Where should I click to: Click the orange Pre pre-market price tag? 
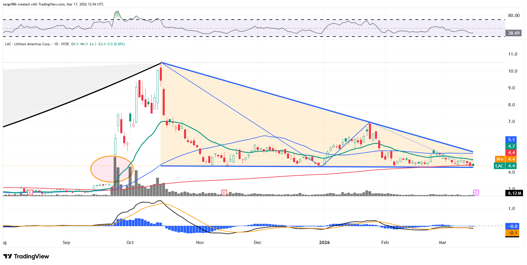pyautogui.click(x=500, y=159)
